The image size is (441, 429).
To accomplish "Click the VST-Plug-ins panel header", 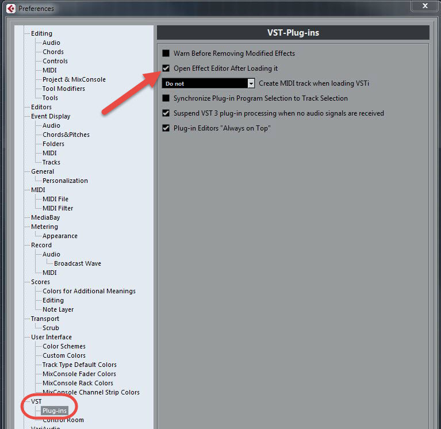I will (293, 33).
